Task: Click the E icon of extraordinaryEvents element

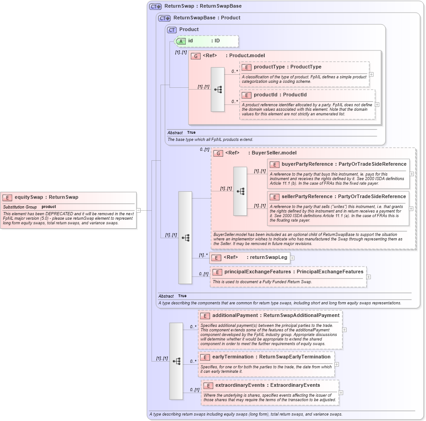Action: (x=208, y=385)
